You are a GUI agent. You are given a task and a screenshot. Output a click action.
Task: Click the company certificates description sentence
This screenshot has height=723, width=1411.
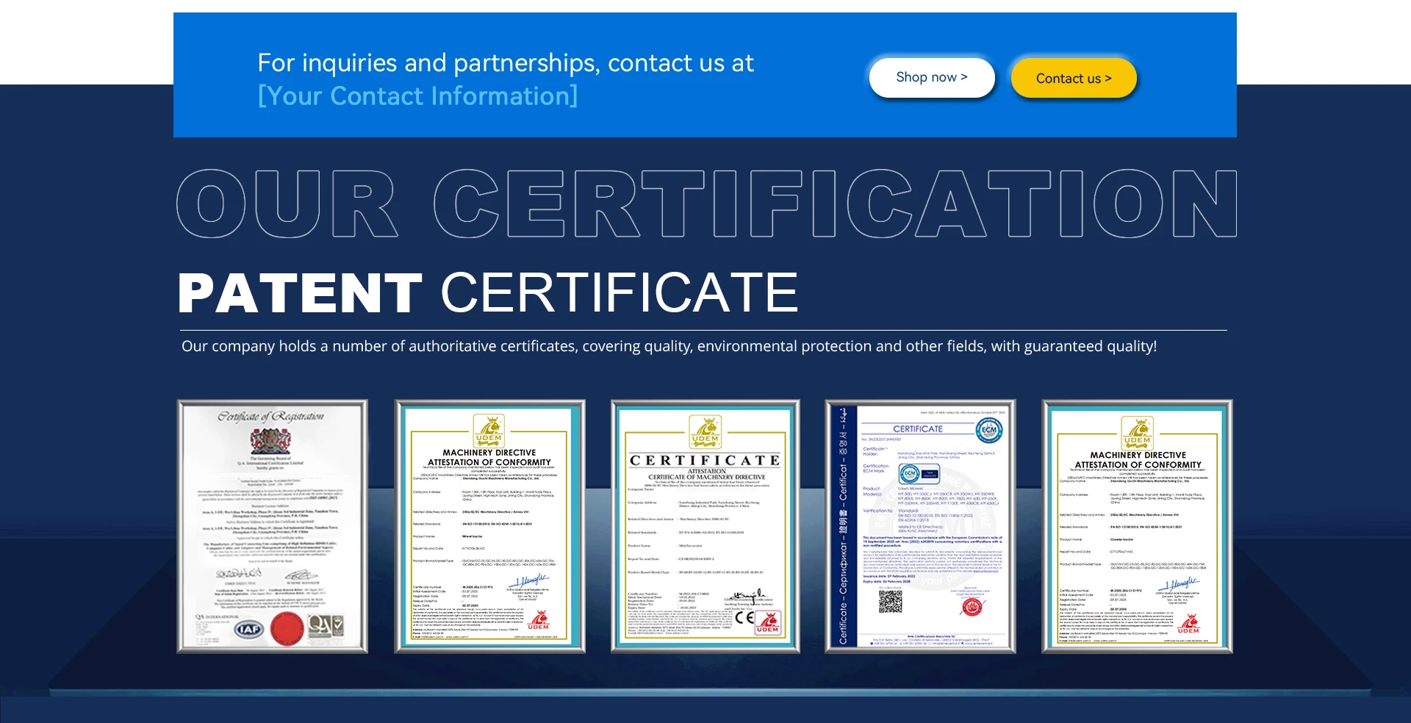[x=669, y=346]
